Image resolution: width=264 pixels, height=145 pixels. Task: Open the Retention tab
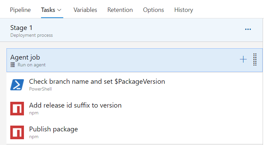(120, 10)
